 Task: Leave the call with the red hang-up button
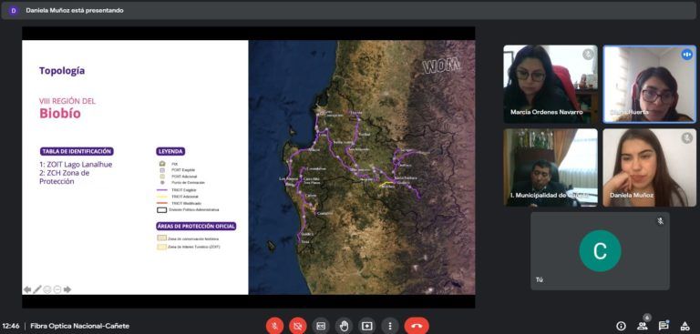(417, 326)
